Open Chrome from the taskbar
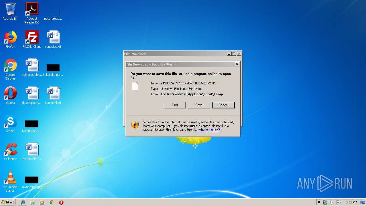Viewport: 366px width, 206px height. coord(52,202)
